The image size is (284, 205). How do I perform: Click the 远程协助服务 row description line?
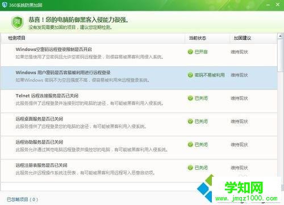pos(91,150)
